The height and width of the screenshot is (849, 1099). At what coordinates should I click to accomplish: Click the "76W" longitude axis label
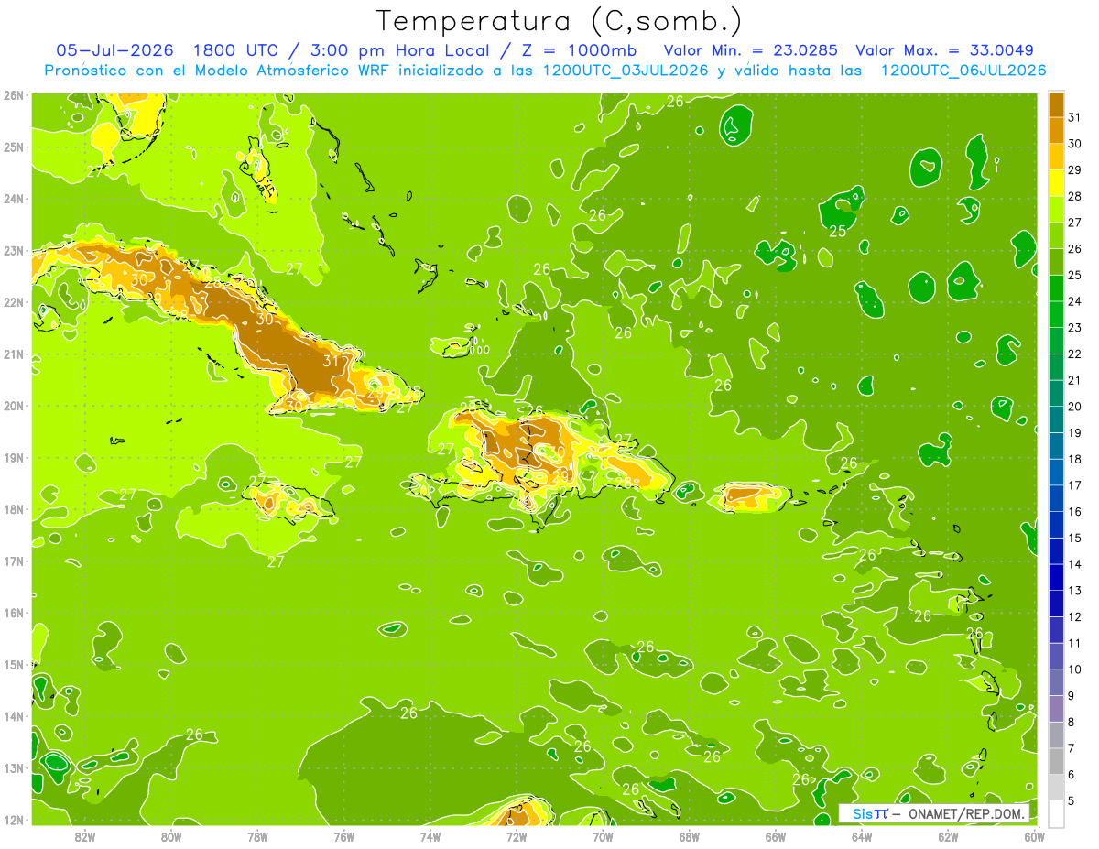pos(343,836)
